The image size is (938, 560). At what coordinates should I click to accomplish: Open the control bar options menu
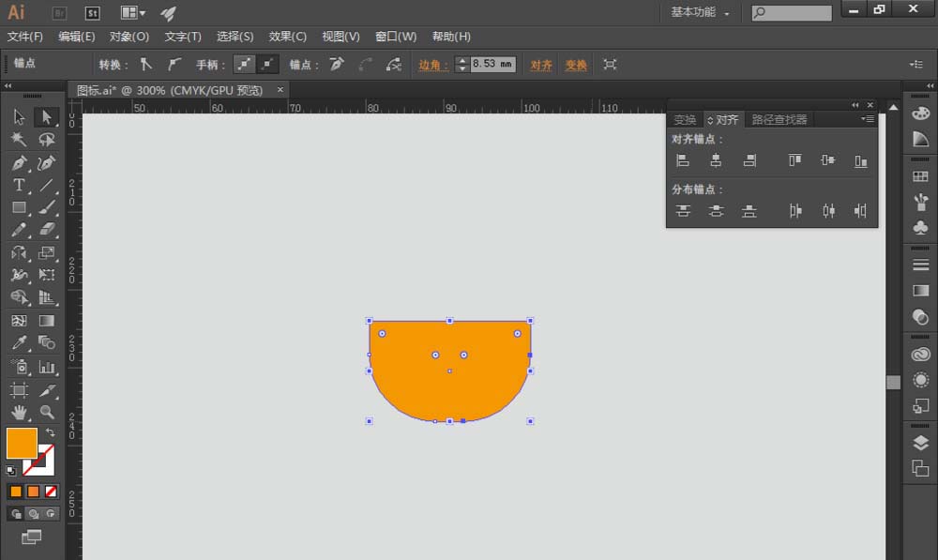(x=915, y=64)
